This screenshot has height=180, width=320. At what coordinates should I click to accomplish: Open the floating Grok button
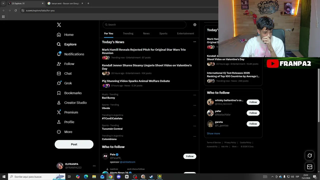(309, 156)
